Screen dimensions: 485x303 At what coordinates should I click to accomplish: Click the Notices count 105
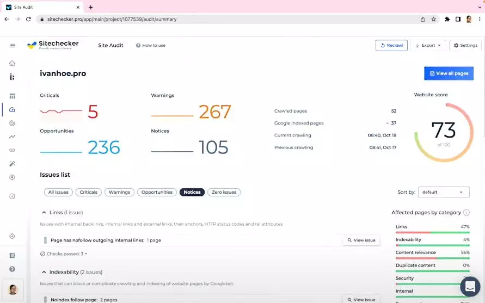(213, 147)
